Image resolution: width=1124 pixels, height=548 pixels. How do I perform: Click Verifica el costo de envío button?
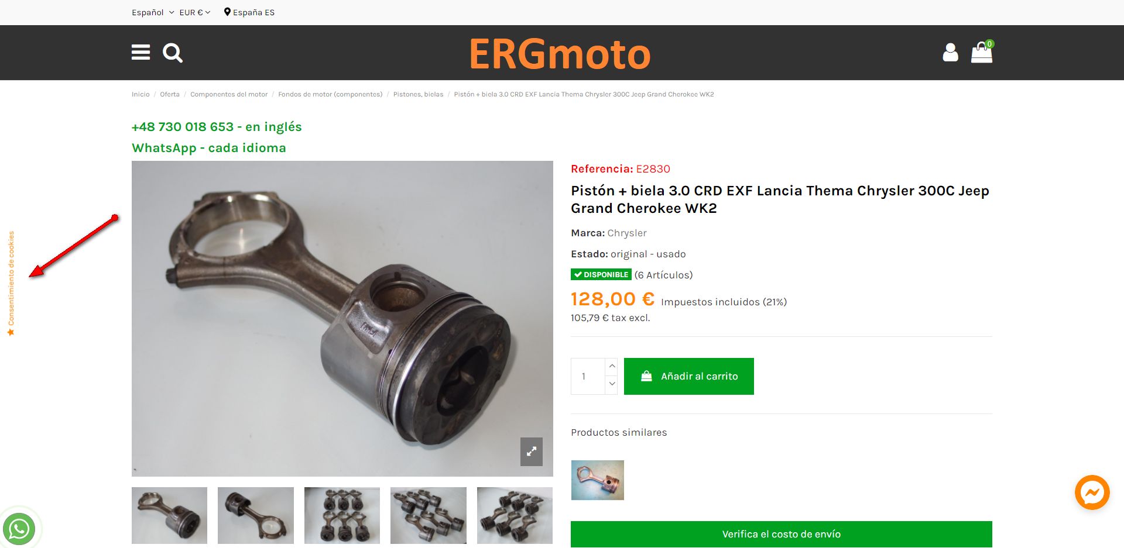point(782,534)
